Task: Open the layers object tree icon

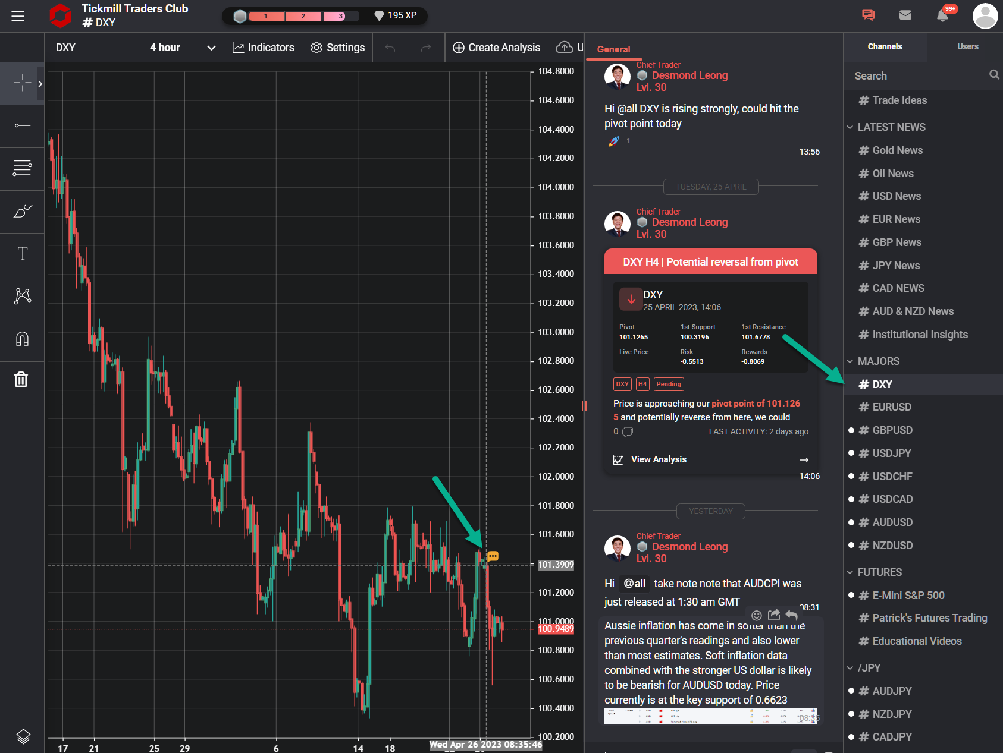Action: click(23, 736)
